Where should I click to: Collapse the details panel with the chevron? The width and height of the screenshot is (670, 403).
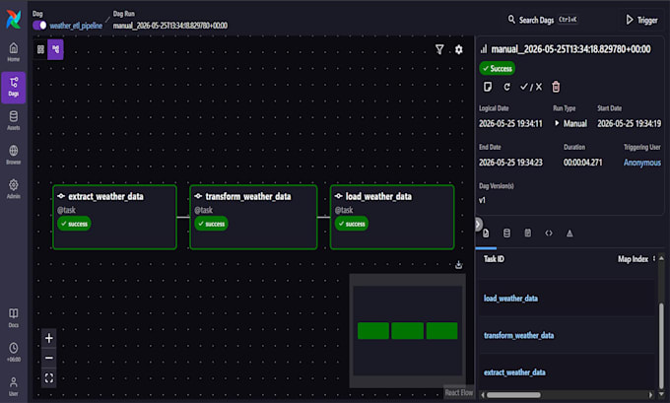479,224
